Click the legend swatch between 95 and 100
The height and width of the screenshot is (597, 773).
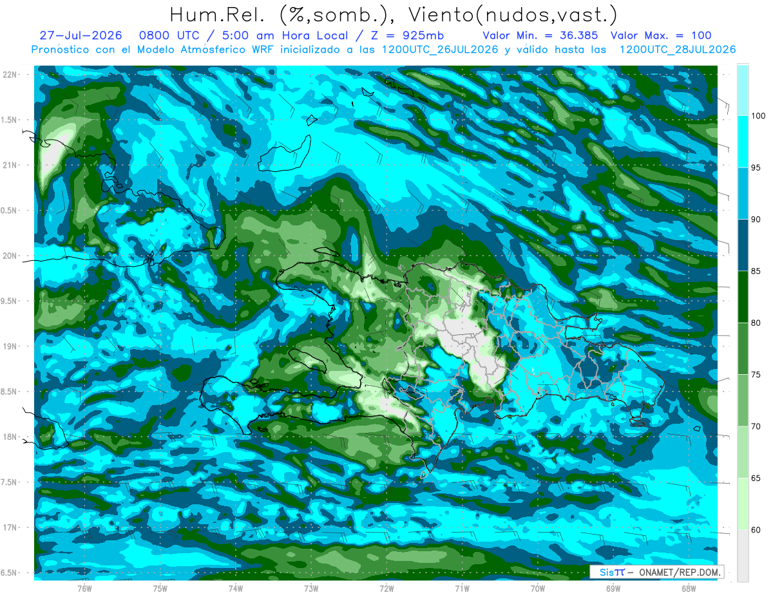743,142
